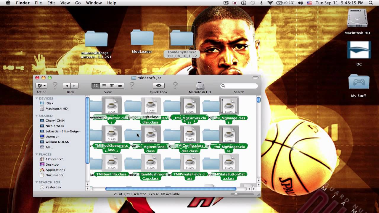Open volume control in menu bar

click(x=300, y=3)
